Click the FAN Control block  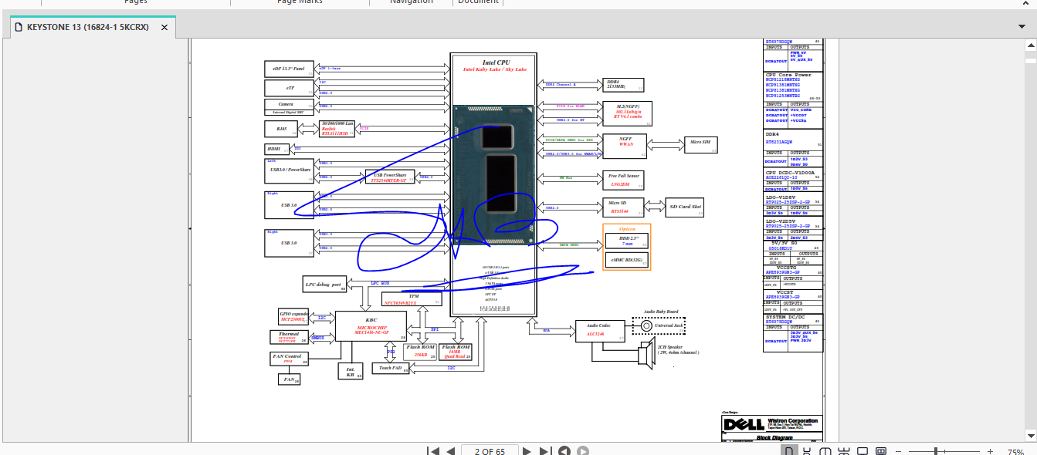[290, 359]
